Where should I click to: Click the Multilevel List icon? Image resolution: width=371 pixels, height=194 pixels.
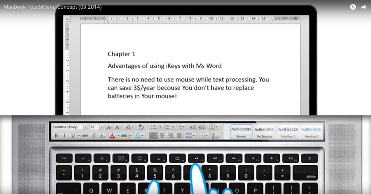click(181, 127)
